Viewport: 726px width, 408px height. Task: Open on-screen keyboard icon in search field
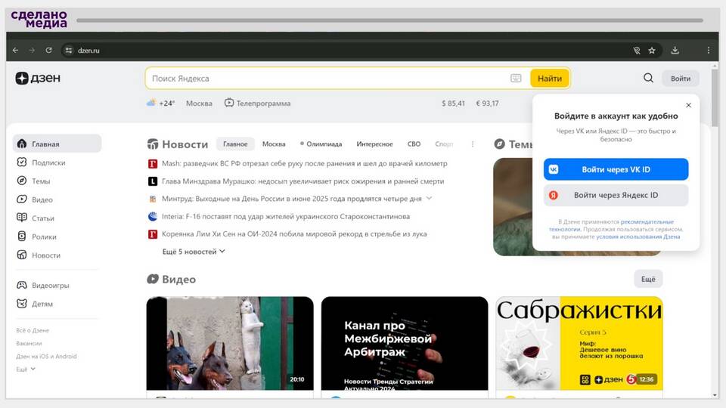pyautogui.click(x=516, y=79)
